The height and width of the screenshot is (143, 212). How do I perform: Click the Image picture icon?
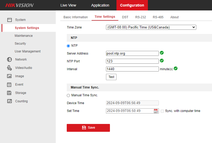[x=9, y=76]
